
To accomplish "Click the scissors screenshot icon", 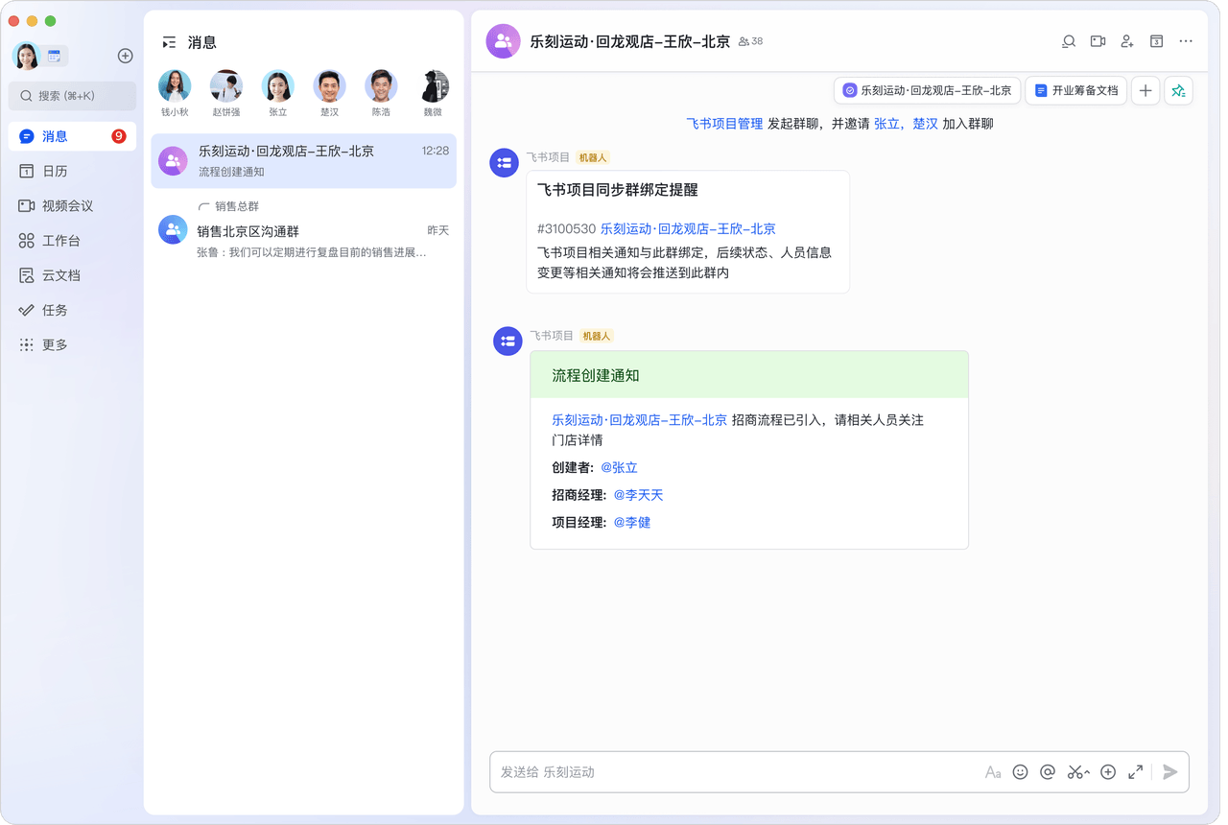I will pos(1074,772).
